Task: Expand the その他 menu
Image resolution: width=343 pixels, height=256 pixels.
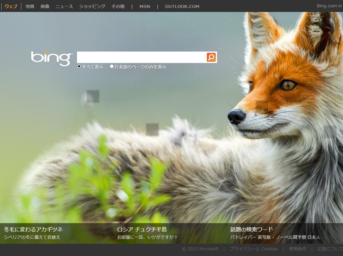Action: [x=118, y=6]
